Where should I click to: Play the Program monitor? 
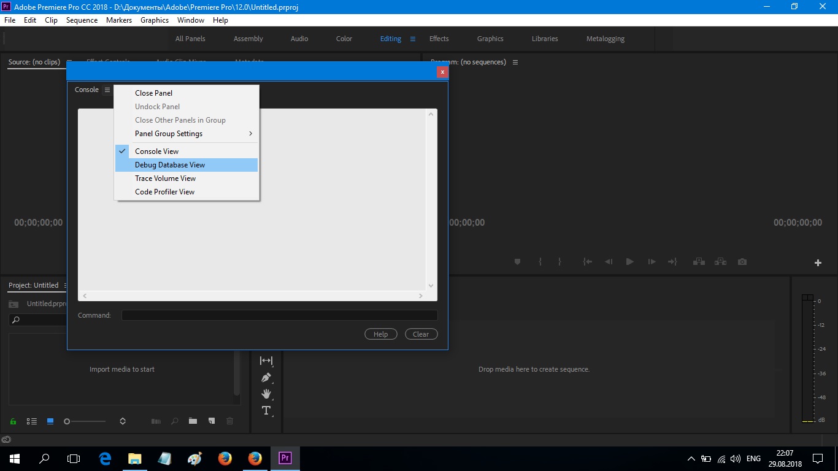point(629,262)
